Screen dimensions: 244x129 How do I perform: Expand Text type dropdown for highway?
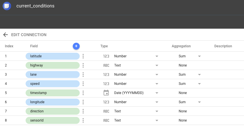157,65
